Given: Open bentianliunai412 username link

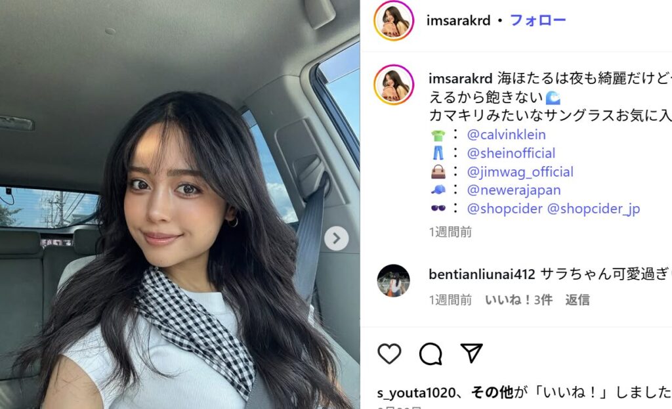Looking at the screenshot, I should click(x=482, y=274).
